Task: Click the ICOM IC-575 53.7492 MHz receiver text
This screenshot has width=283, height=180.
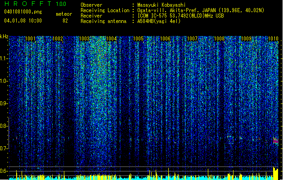Action: pos(181,16)
